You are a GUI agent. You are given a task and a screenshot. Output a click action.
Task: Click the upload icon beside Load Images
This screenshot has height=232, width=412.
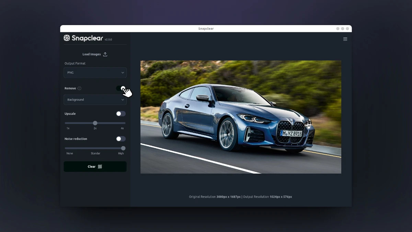[105, 54]
